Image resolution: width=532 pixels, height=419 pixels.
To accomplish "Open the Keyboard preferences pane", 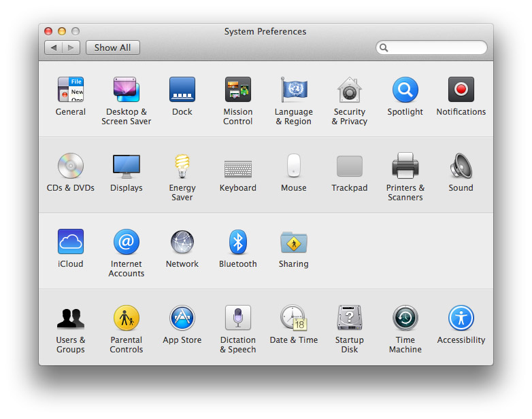I will point(238,168).
